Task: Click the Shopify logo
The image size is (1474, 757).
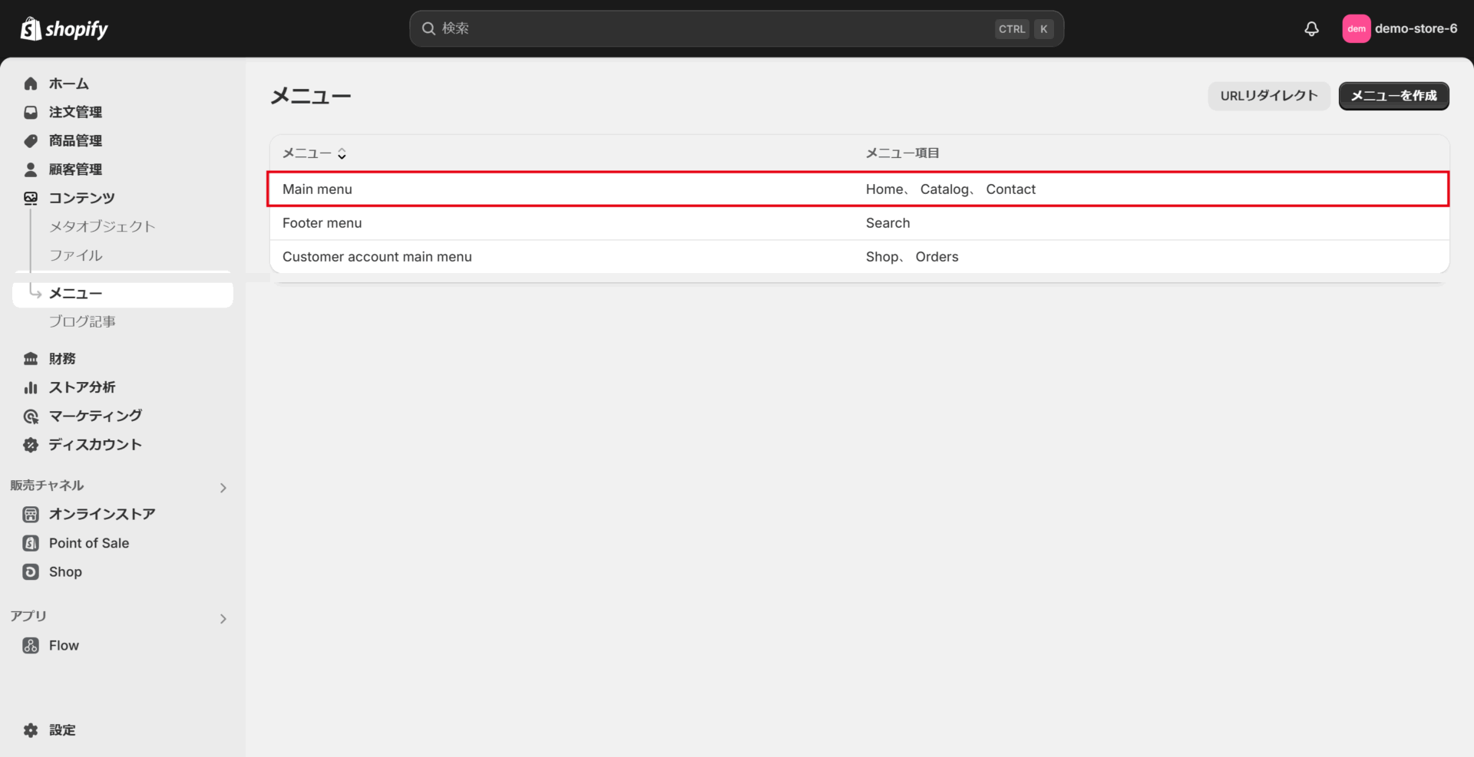Action: (64, 29)
